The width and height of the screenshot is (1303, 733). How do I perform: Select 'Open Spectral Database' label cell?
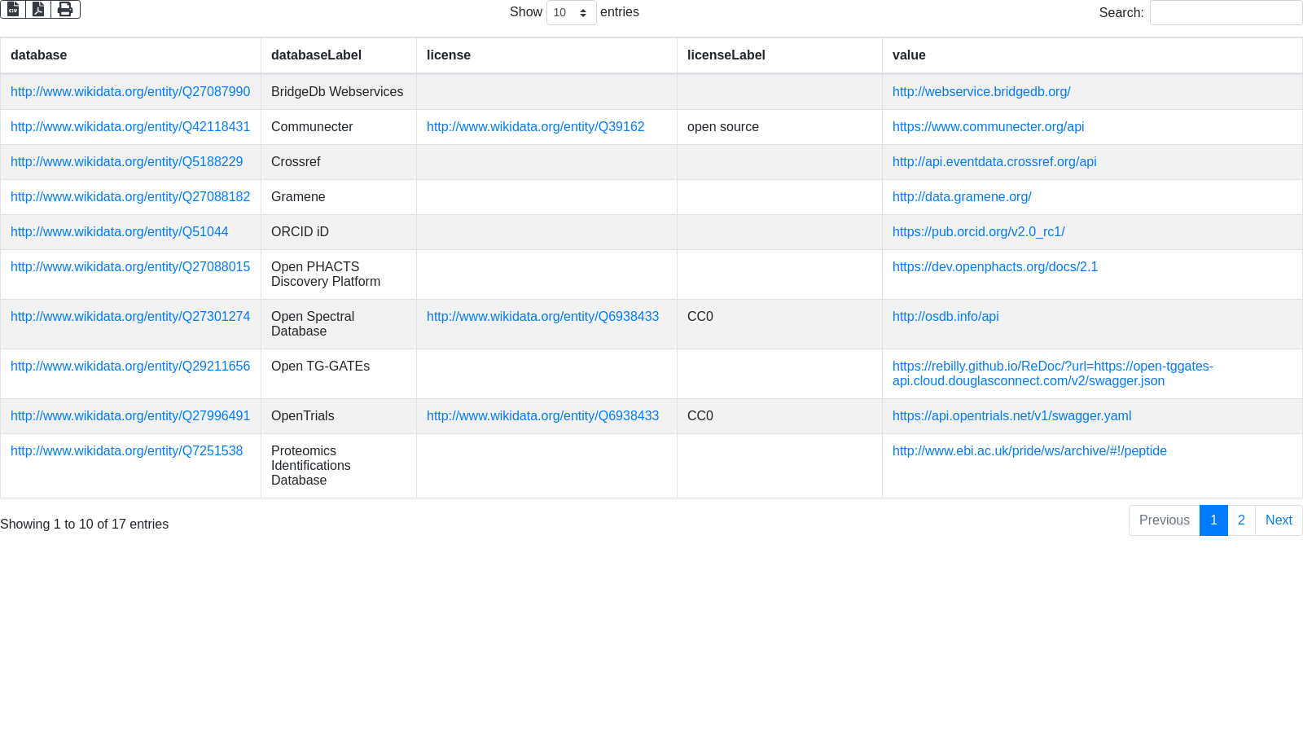339,324
